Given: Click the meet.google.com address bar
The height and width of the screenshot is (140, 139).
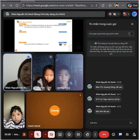Looking at the screenshot, I should point(57,6).
